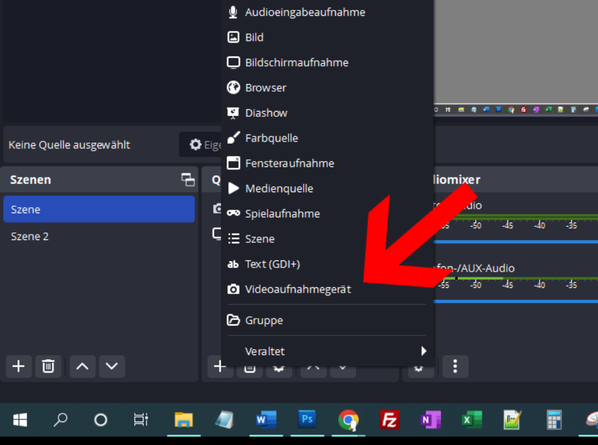Add a new source with plus icon
Screen dimensions: 598x445
[x=220, y=367]
